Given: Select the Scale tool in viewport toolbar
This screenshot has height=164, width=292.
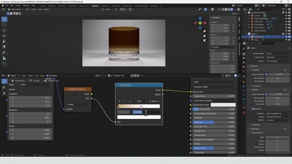Looking at the screenshot, I should [4, 41].
